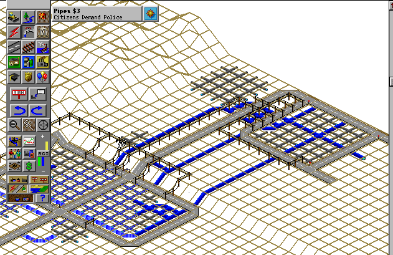Click the advisor icon beside Pipes status

point(149,13)
